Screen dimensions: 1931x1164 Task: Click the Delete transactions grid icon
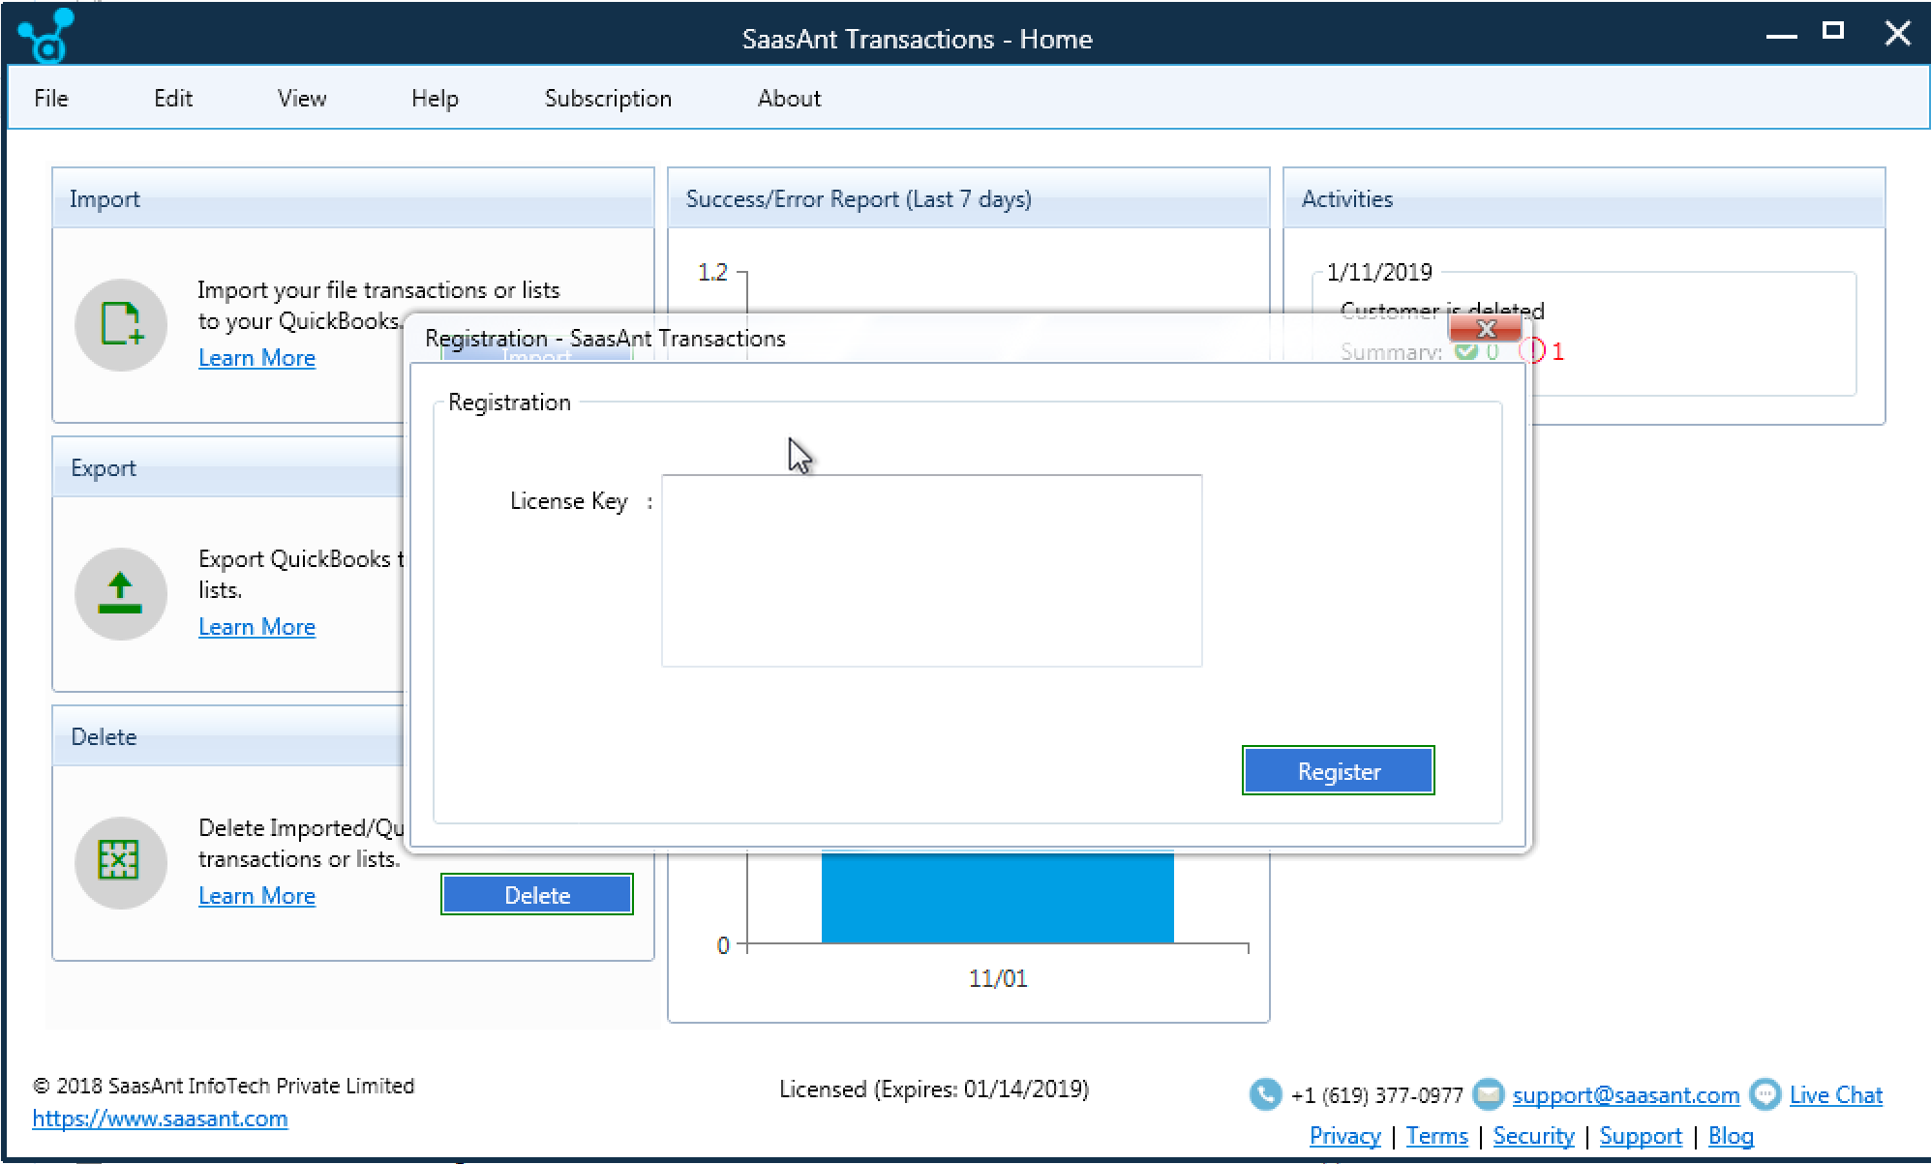[x=121, y=862]
